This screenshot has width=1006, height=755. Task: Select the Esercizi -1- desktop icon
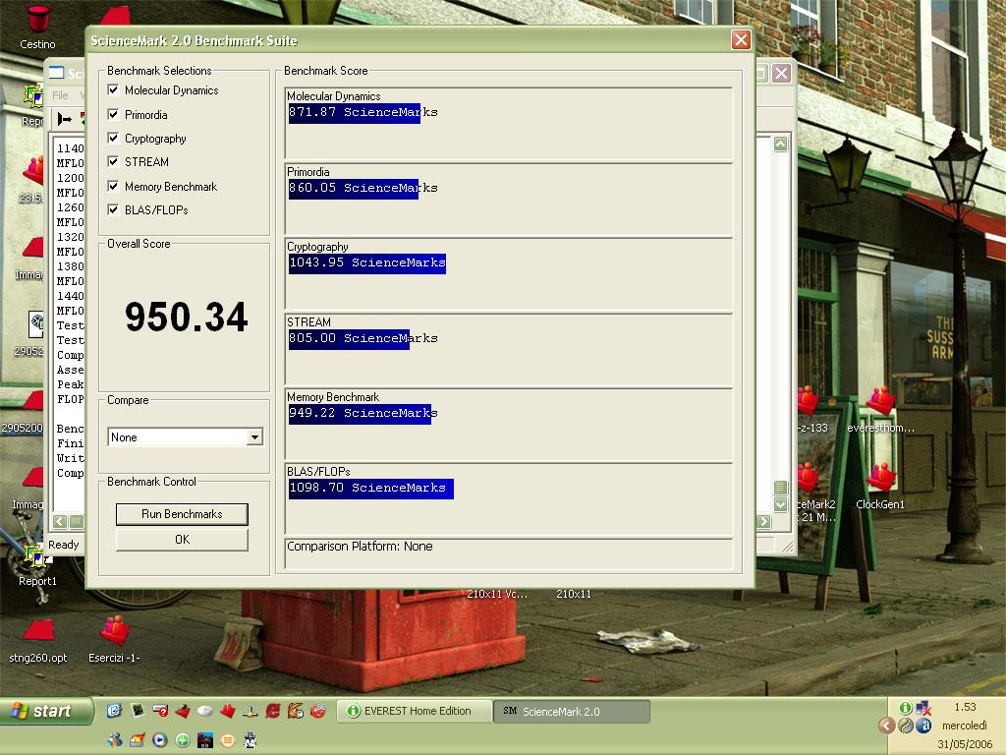click(x=114, y=640)
